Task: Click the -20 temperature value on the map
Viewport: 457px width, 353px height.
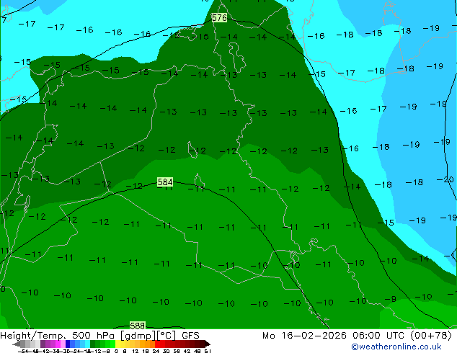Action: click(x=445, y=179)
